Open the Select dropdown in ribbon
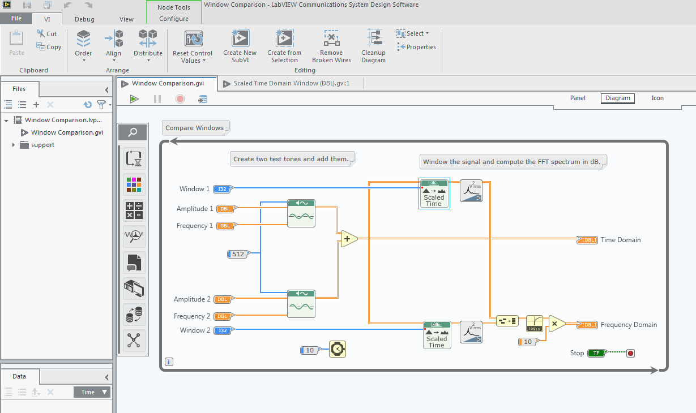The height and width of the screenshot is (413, 696). (412, 33)
